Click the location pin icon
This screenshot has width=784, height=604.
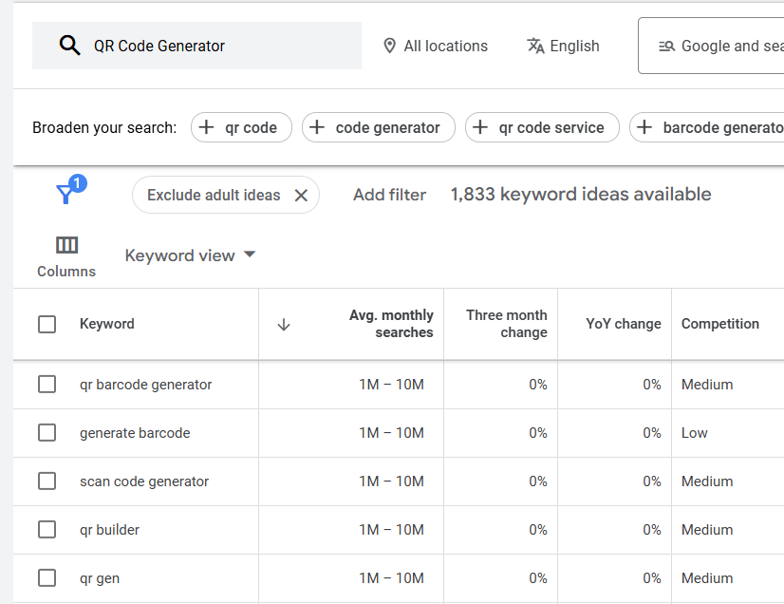pos(389,46)
